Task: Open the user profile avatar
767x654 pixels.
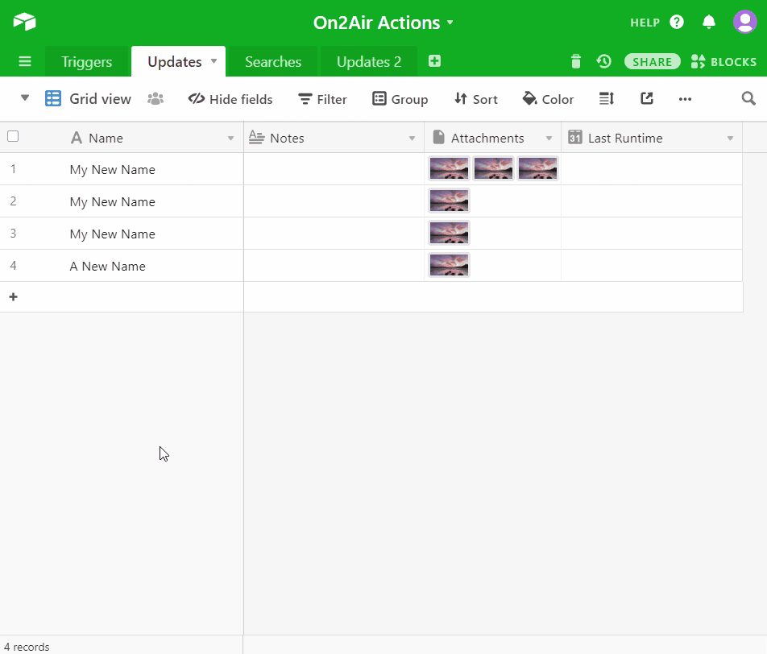Action: pos(744,22)
